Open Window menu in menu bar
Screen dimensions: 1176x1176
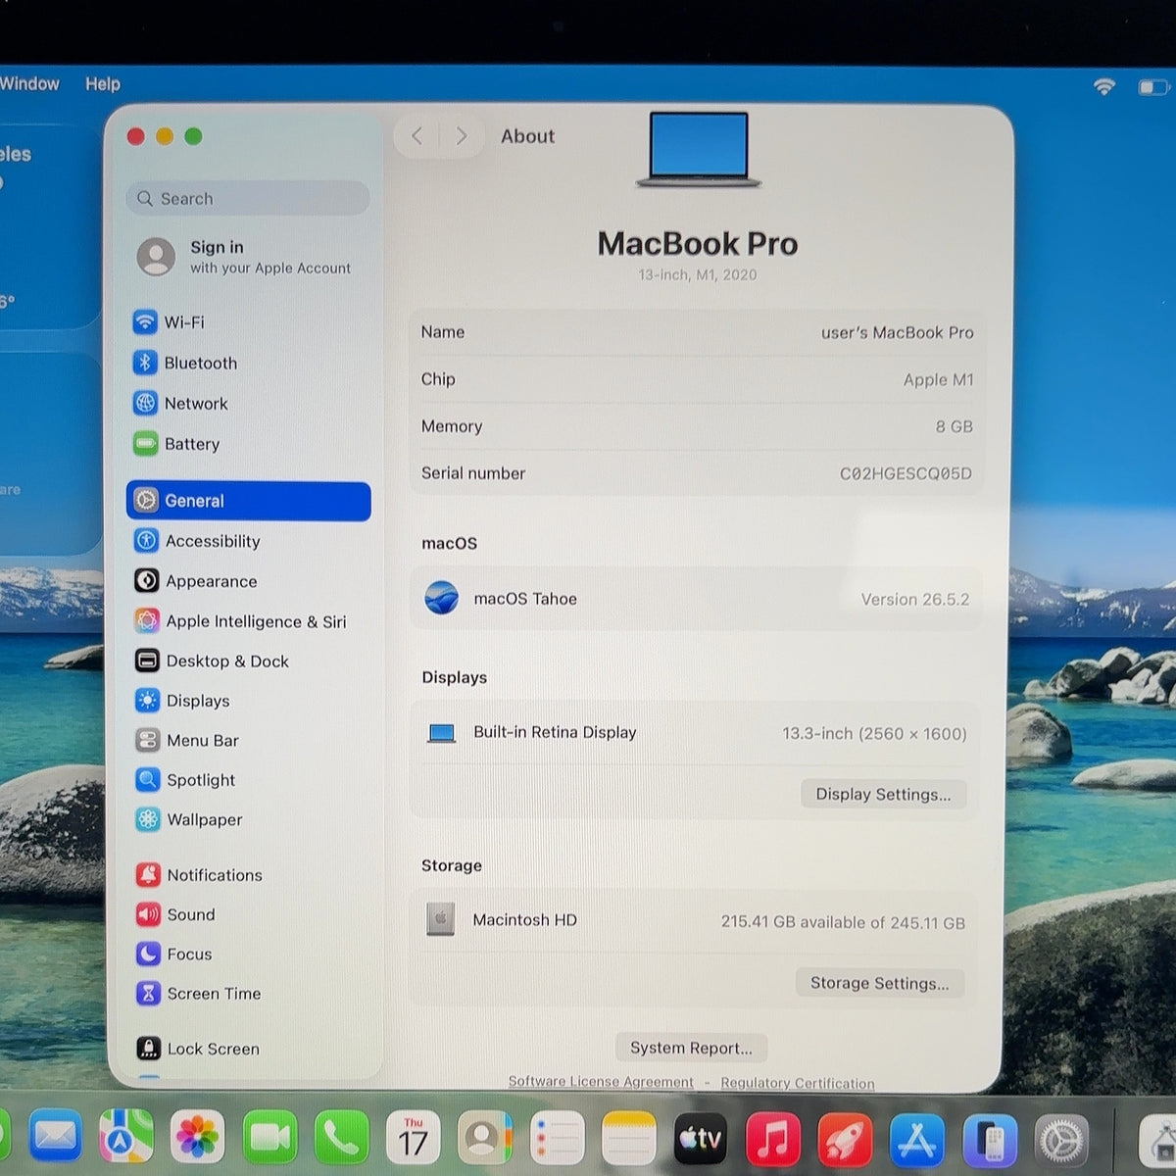pyautogui.click(x=29, y=84)
